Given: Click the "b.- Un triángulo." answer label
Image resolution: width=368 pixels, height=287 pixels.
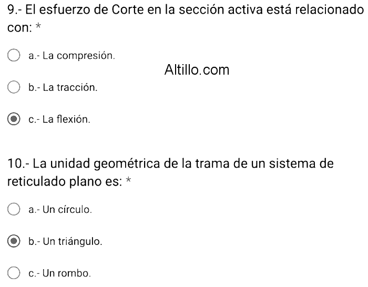Looking at the screenshot, I should pyautogui.click(x=65, y=242).
